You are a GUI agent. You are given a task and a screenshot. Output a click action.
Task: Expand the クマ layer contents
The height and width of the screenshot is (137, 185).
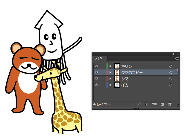(110, 79)
